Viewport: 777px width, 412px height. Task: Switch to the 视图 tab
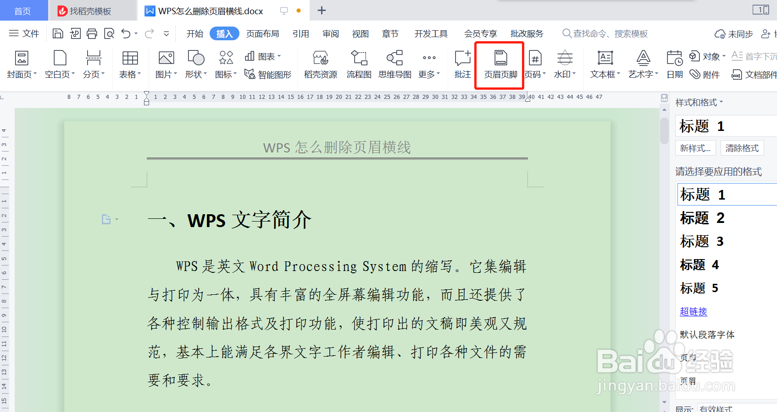pos(360,33)
